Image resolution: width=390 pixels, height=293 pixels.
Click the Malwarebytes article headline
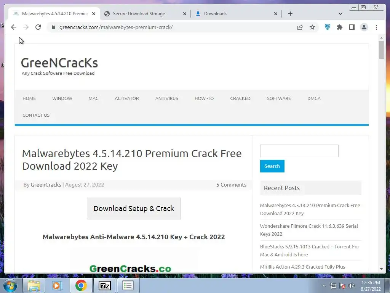tap(132, 160)
